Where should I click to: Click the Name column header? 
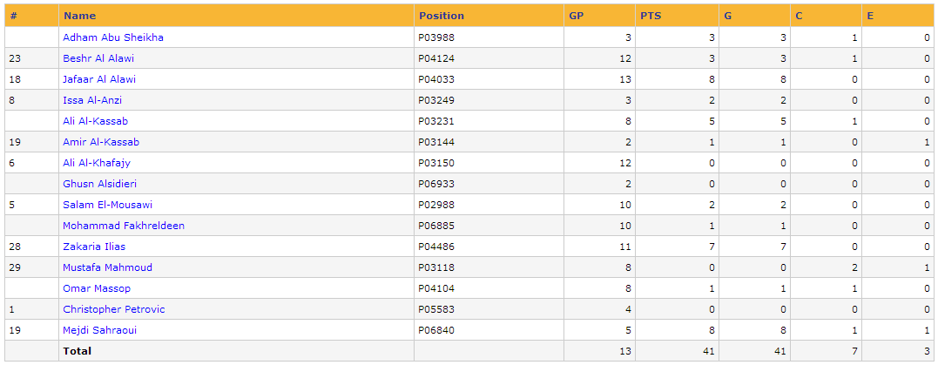[79, 17]
